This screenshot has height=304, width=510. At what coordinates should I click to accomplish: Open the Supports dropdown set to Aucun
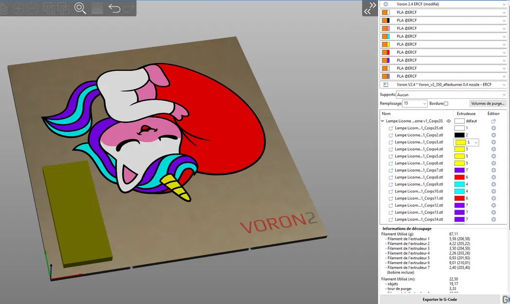click(453, 94)
